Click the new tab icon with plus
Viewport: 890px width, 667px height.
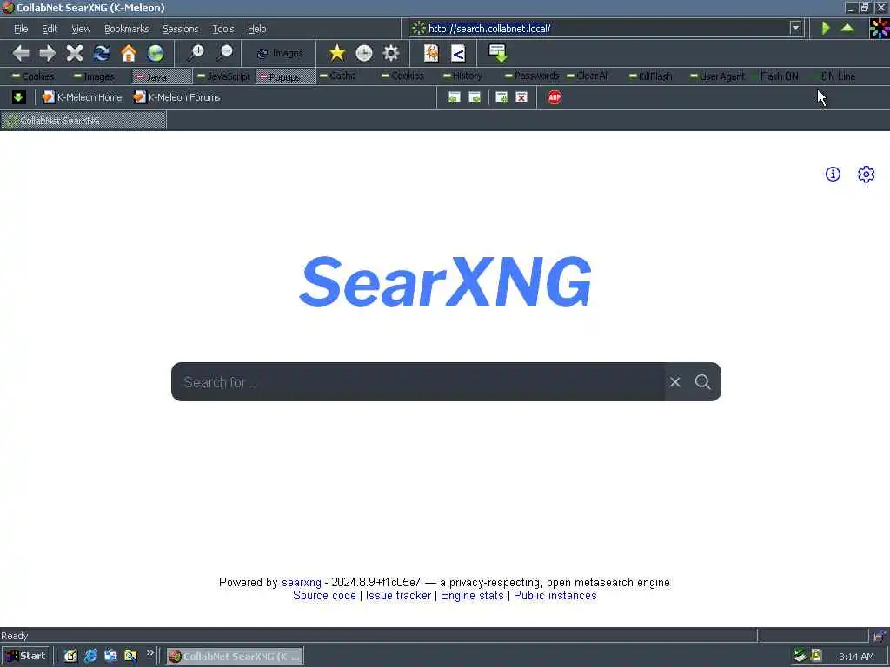coord(501,97)
